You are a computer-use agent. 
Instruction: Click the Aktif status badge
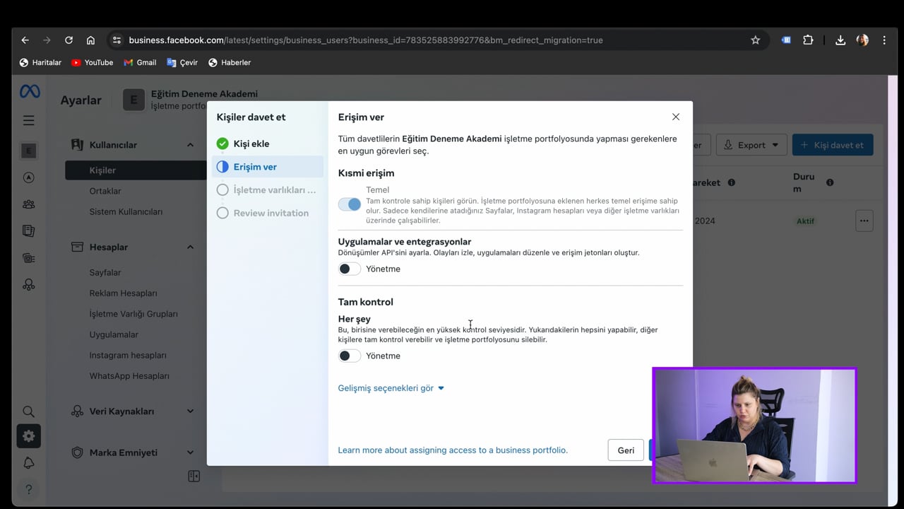click(805, 221)
